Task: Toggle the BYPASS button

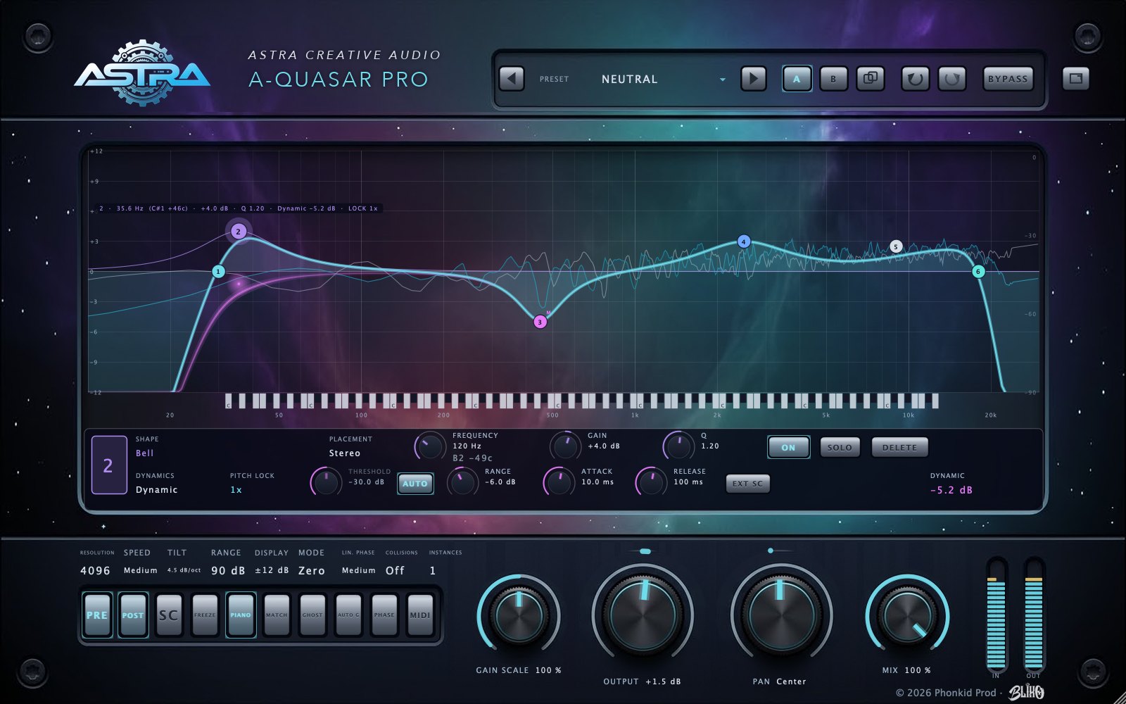Action: point(1008,78)
